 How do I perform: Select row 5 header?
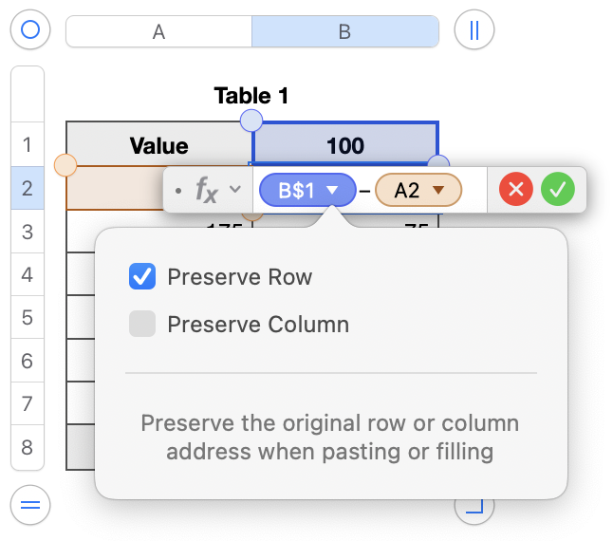tap(28, 318)
